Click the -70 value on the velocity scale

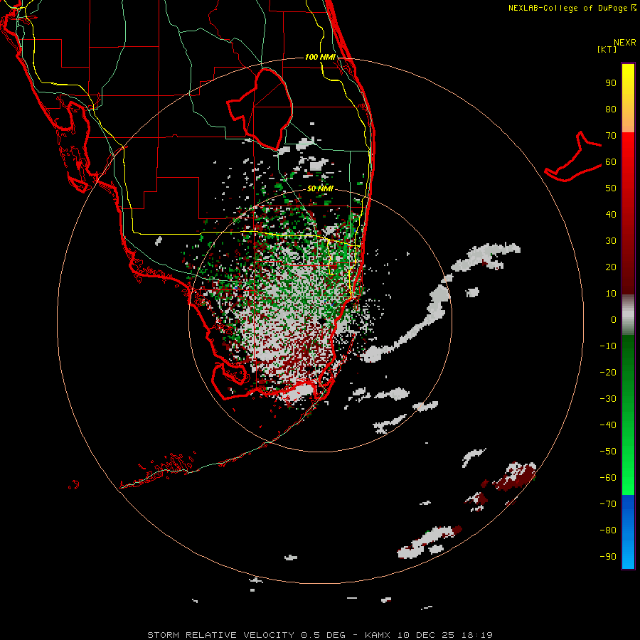608,504
